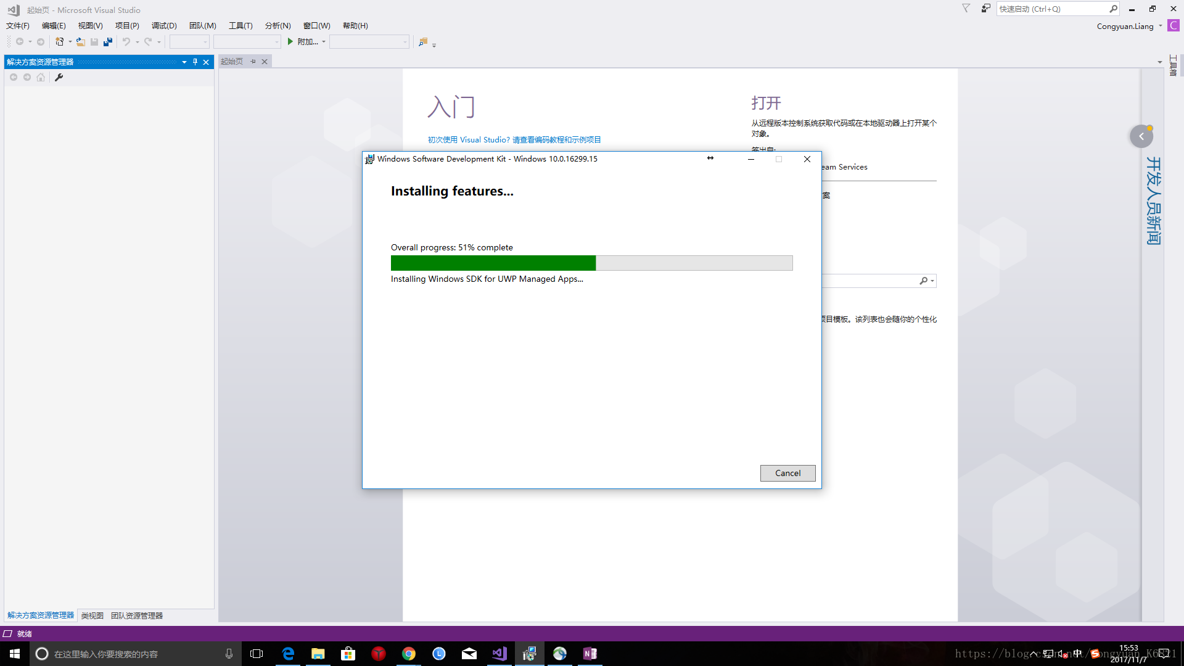
Task: Click the Redo toolbar icon
Action: [148, 41]
